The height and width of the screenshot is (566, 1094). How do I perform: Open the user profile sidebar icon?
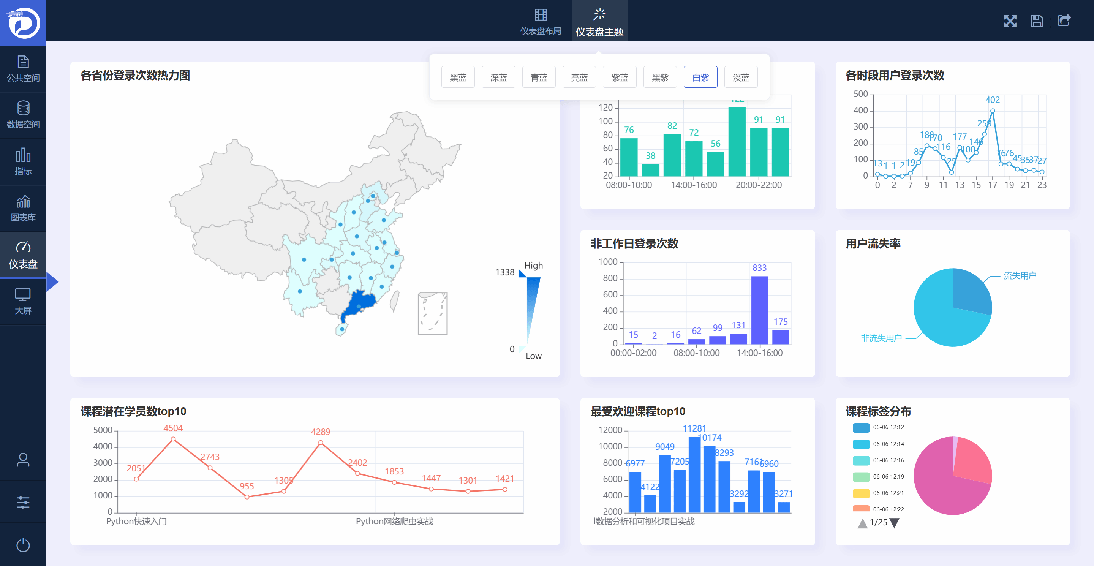click(23, 459)
